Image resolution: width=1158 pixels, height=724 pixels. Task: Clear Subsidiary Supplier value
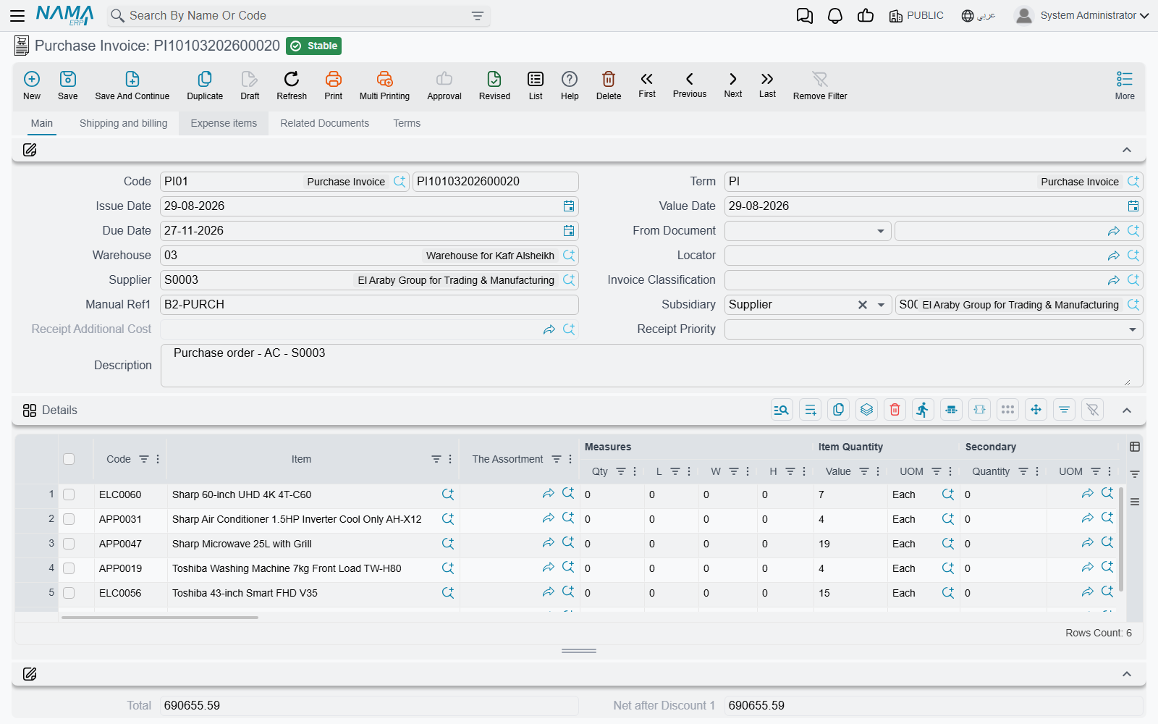point(862,305)
